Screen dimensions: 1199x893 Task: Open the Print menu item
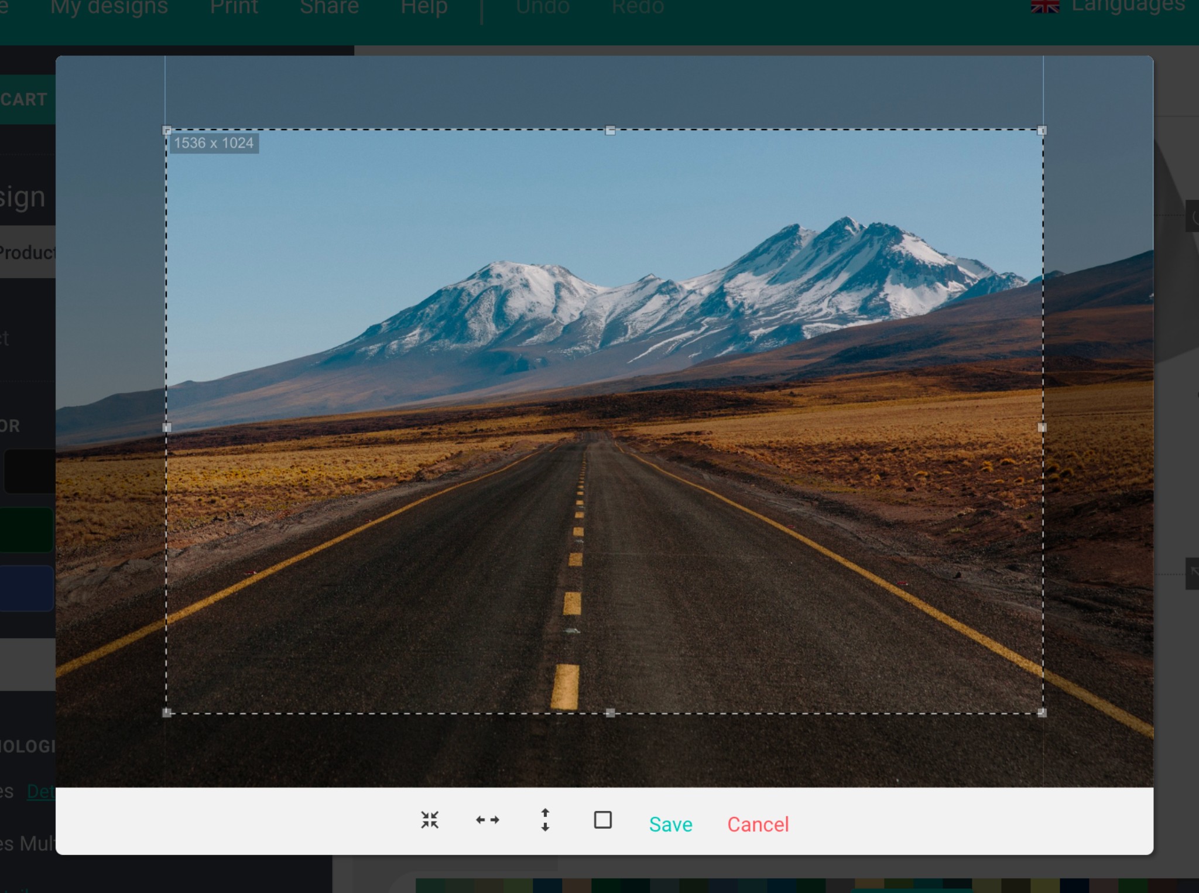234,7
